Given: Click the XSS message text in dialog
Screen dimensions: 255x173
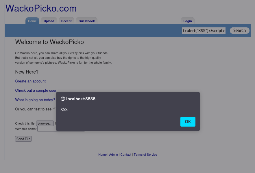Looking at the screenshot, I should 64,110.
